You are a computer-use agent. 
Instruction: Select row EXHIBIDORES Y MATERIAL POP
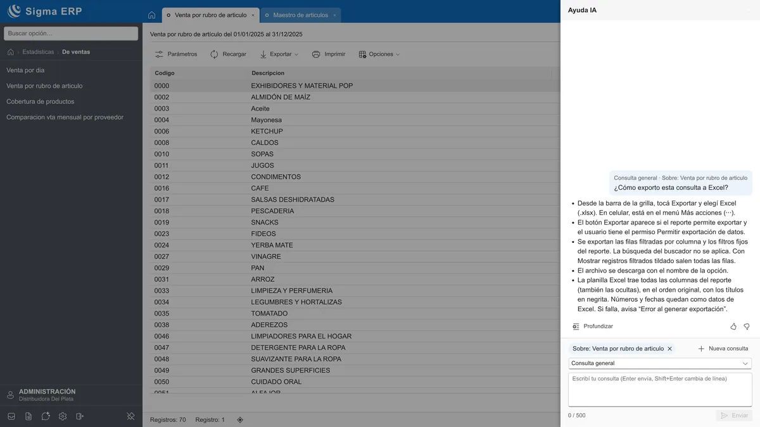click(355, 85)
